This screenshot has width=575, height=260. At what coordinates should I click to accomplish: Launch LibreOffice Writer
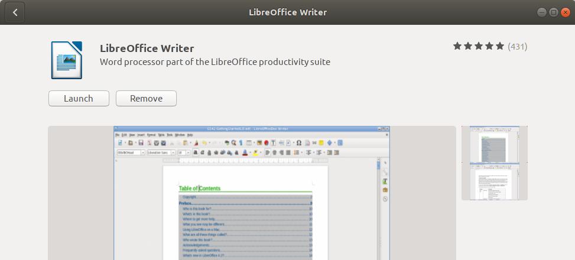[79, 98]
